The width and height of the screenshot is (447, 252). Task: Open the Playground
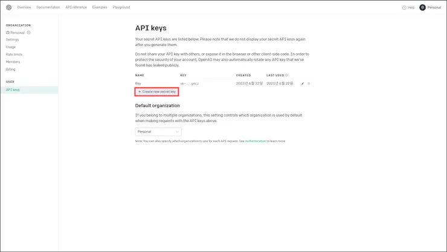[121, 7]
